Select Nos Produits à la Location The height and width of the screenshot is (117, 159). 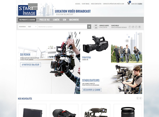[27, 20]
